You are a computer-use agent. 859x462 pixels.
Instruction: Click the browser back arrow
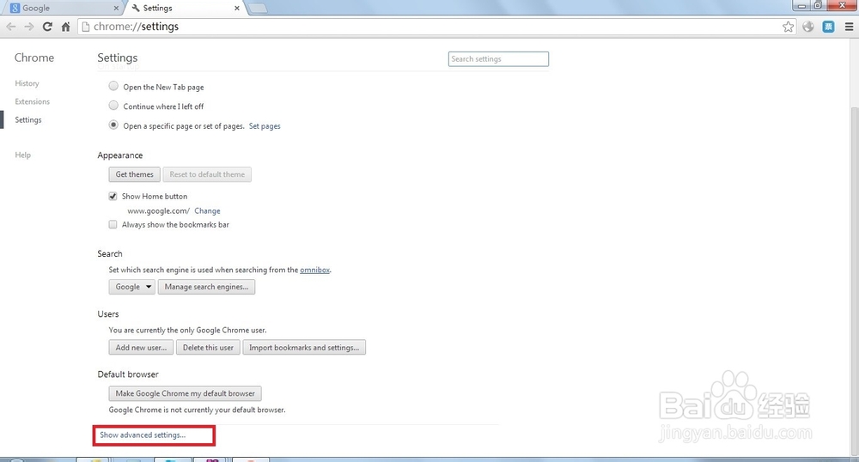click(x=11, y=27)
